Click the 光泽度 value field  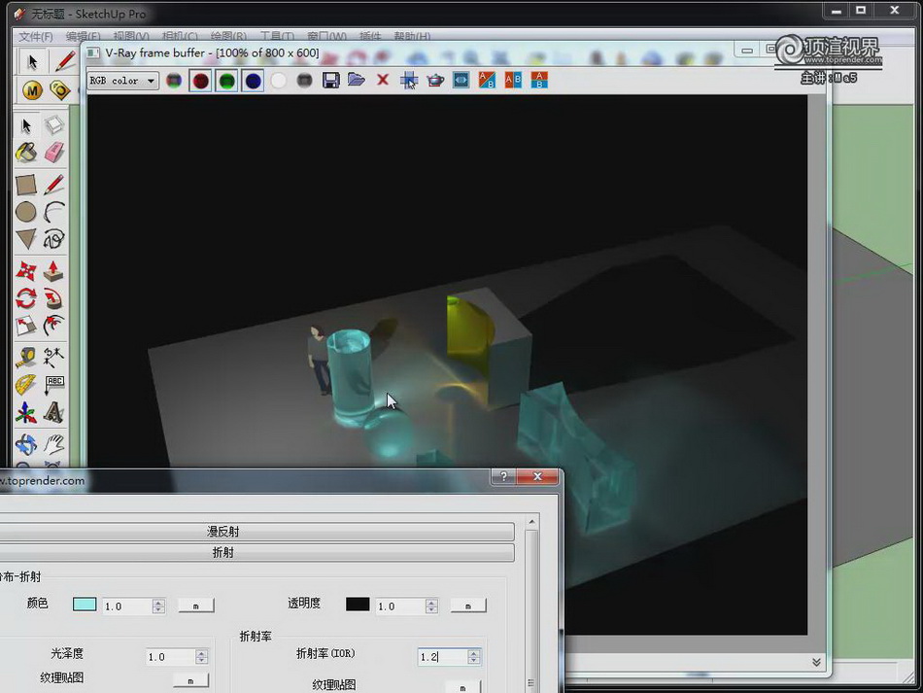[x=171, y=656]
